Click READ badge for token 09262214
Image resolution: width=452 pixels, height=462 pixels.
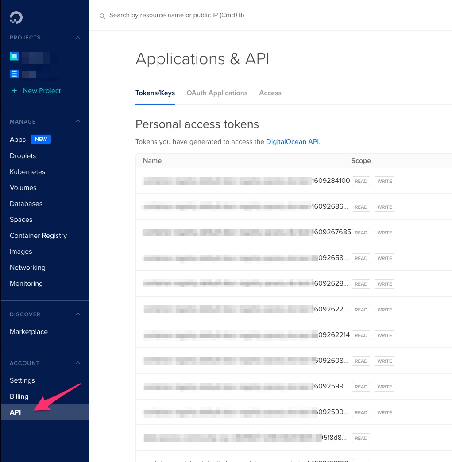click(x=361, y=335)
